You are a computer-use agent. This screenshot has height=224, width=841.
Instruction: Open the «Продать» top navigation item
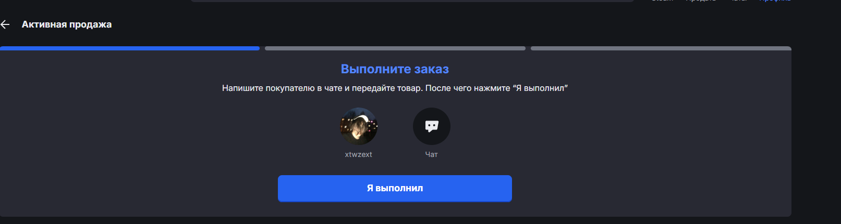701,1
